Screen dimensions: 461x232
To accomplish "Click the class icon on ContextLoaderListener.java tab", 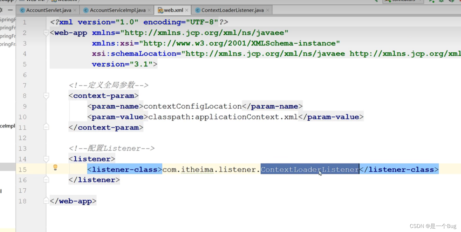I will tap(198, 10).
